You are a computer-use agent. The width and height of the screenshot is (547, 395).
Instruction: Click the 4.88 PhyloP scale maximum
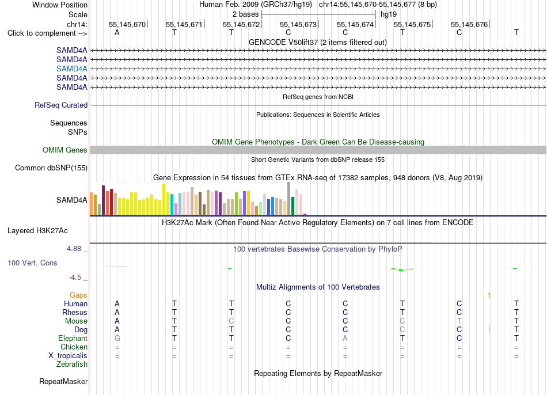click(x=74, y=249)
